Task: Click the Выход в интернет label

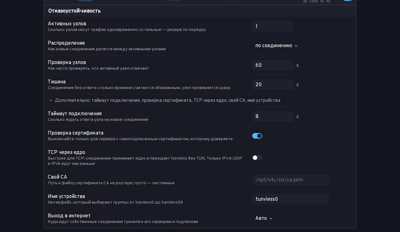Action: pos(69,216)
